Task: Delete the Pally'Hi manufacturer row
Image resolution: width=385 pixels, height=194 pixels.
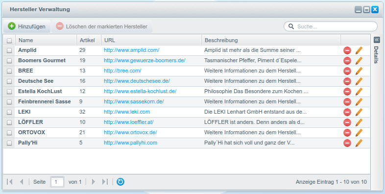Action: pyautogui.click(x=347, y=143)
